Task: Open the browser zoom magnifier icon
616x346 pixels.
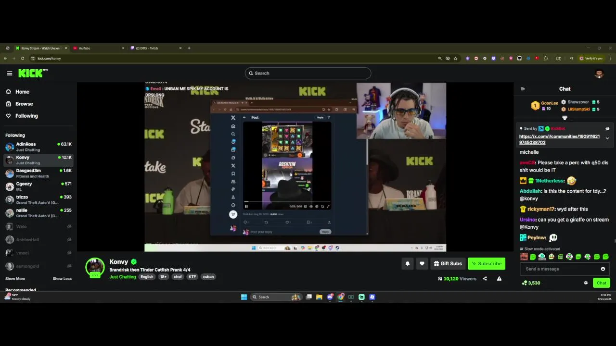Action: tap(440, 58)
